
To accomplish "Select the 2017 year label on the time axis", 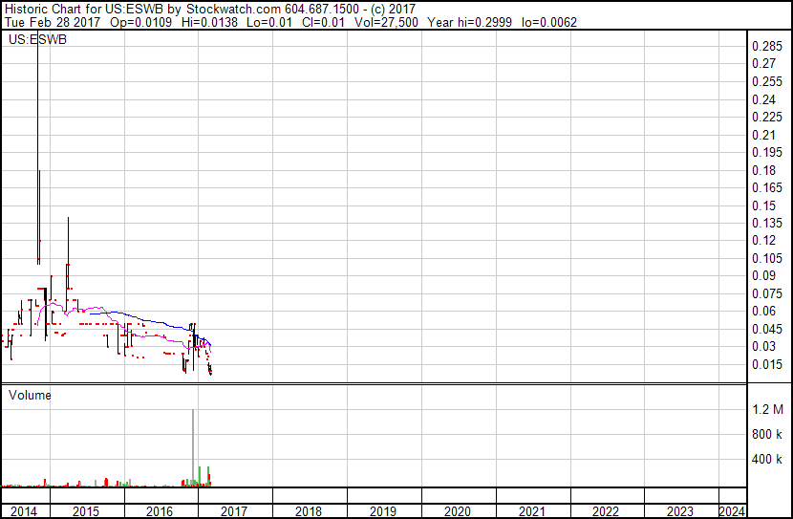I will point(234,511).
